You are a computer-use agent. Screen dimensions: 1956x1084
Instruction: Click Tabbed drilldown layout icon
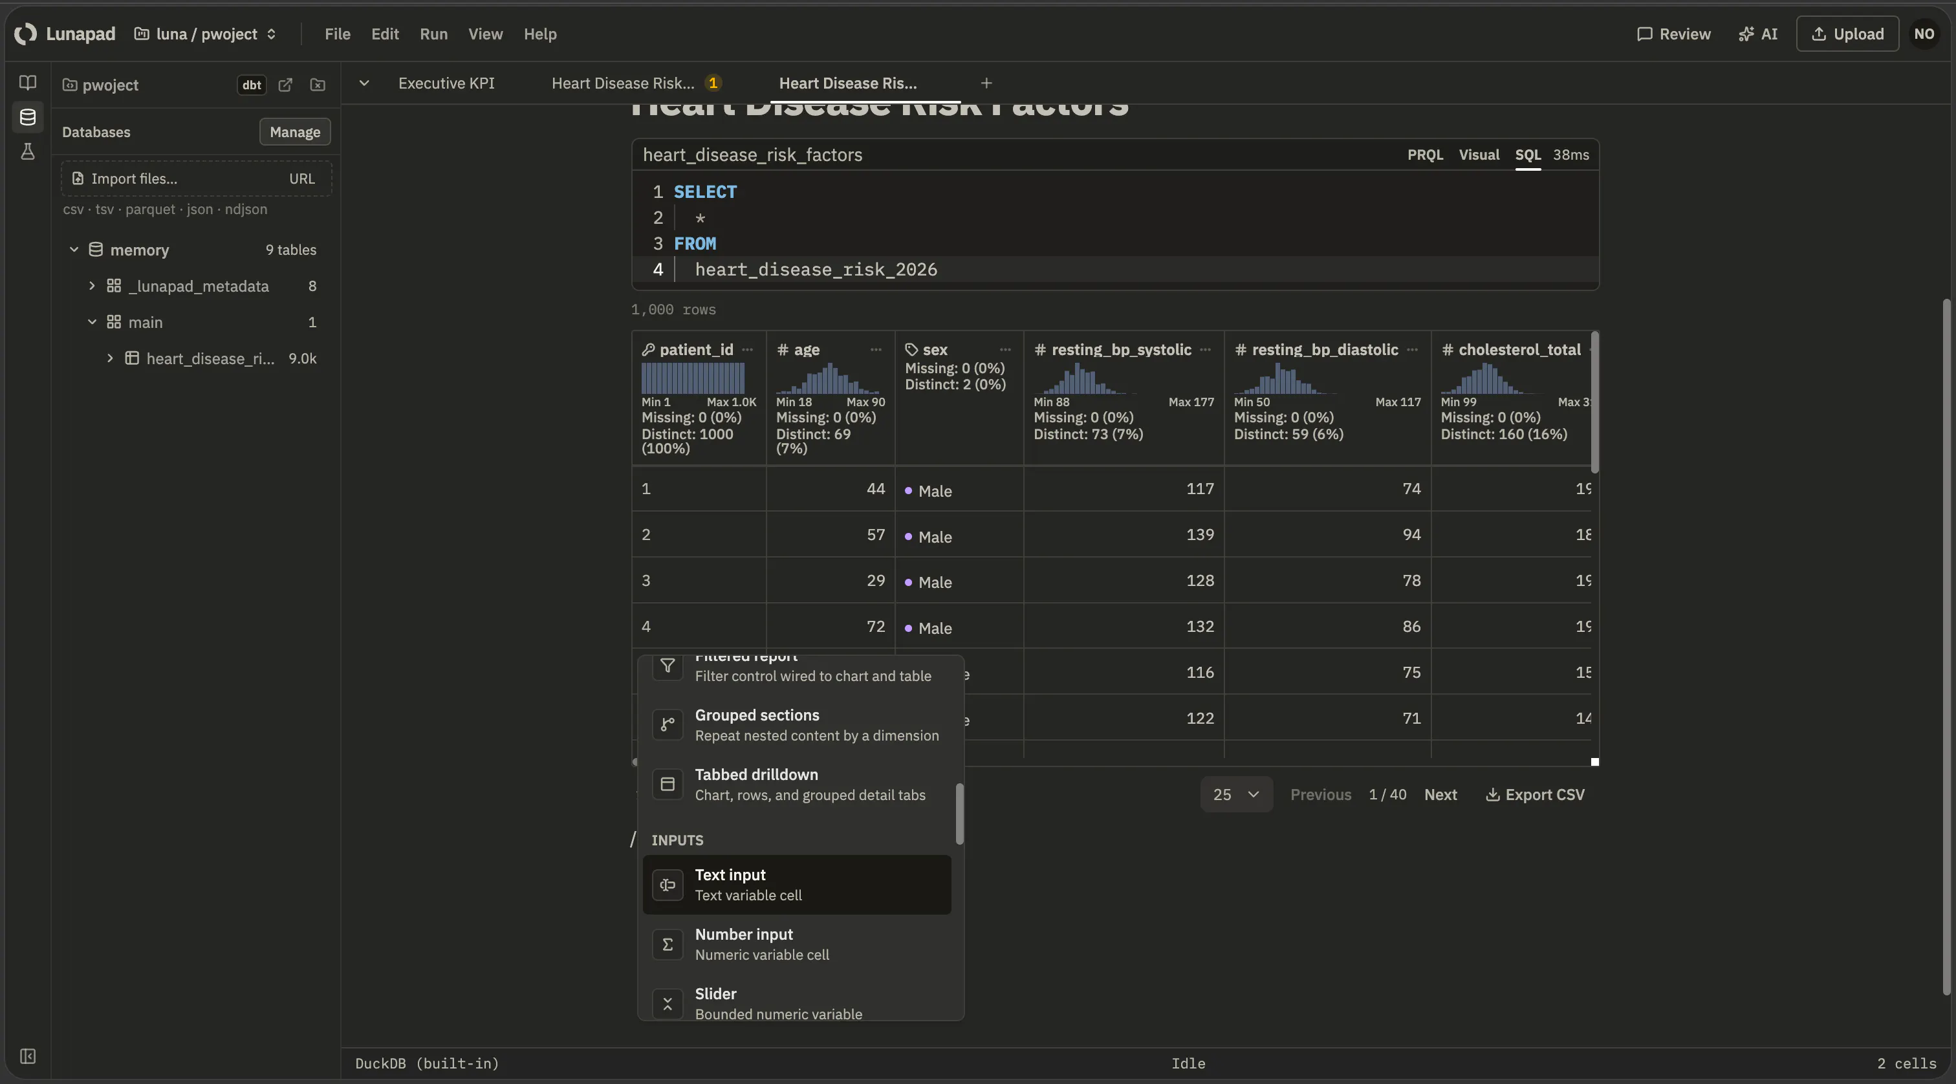click(x=667, y=783)
